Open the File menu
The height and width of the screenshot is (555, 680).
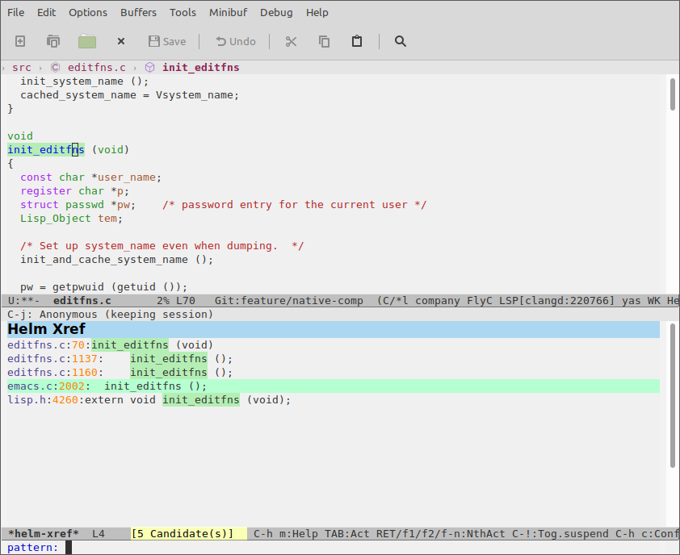[15, 13]
